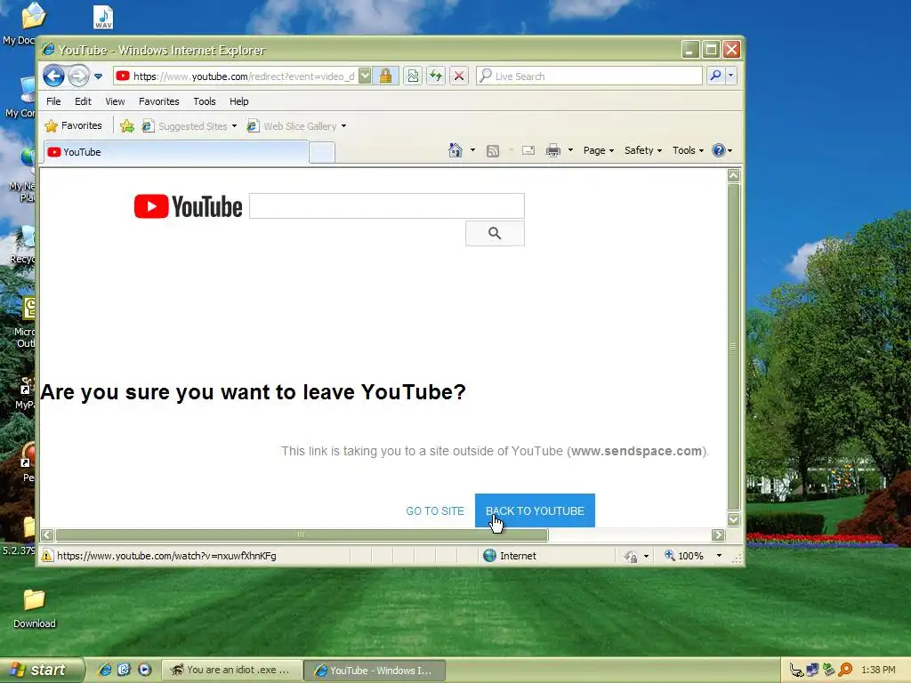Click the Favorites star button
This screenshot has width=911, height=683.
click(x=73, y=125)
